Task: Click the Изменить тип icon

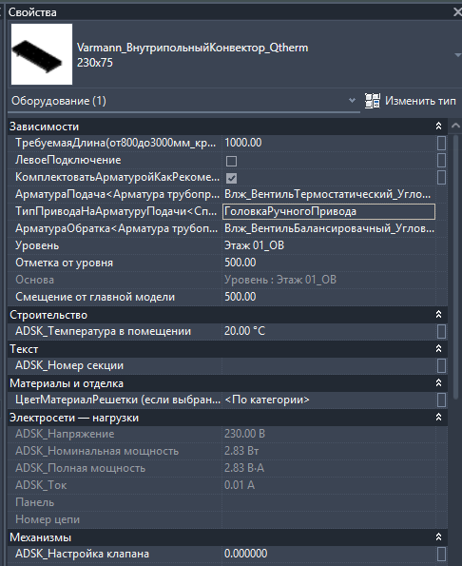Action: (x=373, y=101)
